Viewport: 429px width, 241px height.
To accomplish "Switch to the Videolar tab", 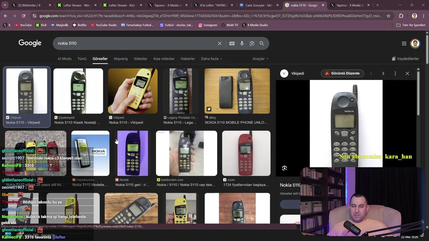I will click(x=140, y=59).
